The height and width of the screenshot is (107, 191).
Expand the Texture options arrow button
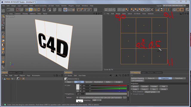78,97
